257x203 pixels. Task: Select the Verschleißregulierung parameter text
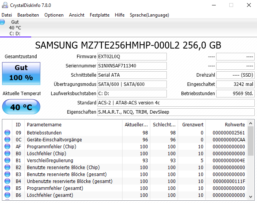pyautogui.click(x=50, y=160)
